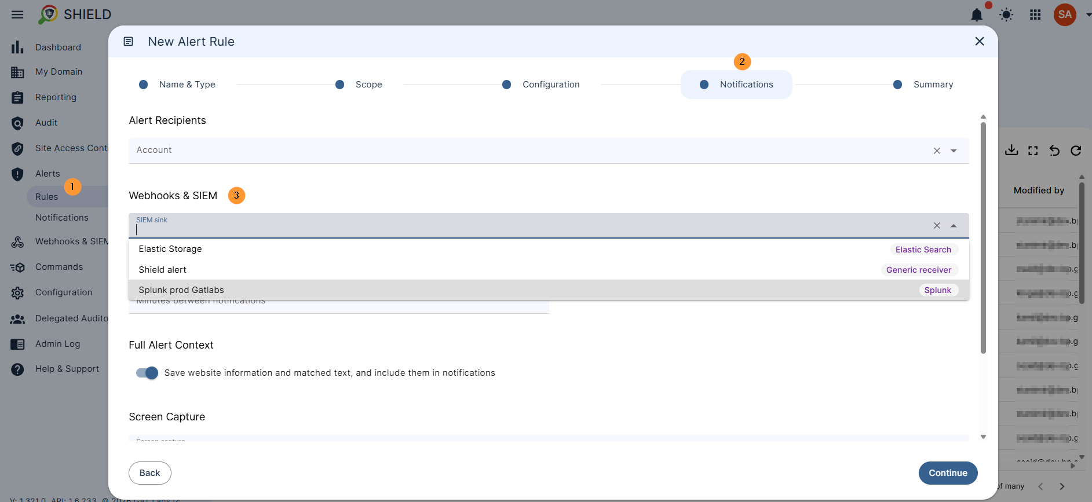1092x502 pixels.
Task: Go to Name & Type step
Action: 177,85
